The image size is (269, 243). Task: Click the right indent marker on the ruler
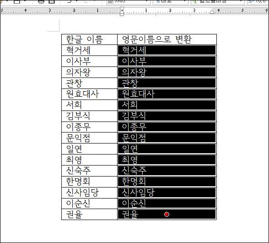pyautogui.click(x=212, y=12)
